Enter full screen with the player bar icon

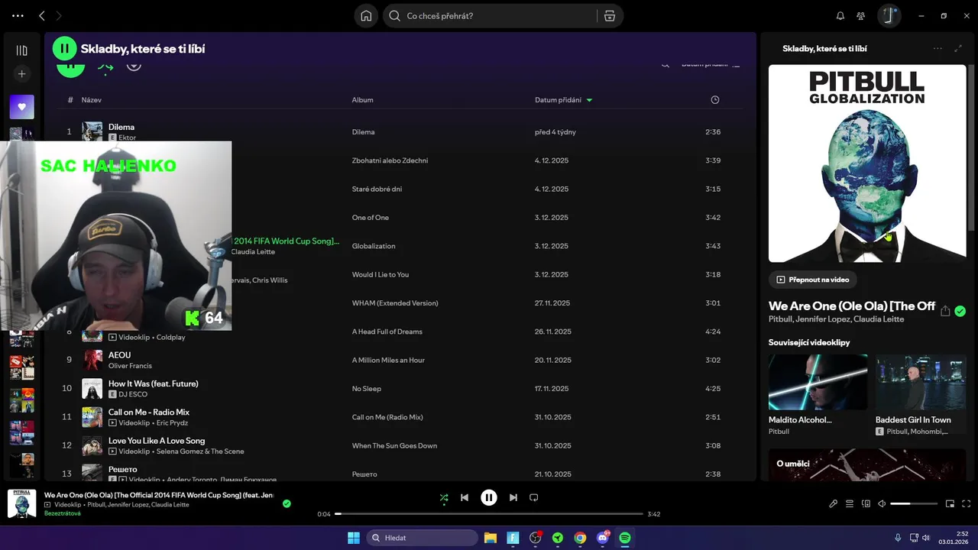pyautogui.click(x=967, y=503)
